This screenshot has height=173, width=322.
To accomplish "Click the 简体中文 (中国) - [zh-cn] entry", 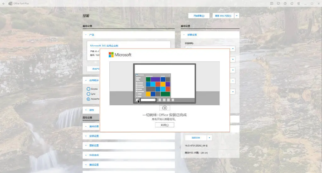I will click(196, 153).
